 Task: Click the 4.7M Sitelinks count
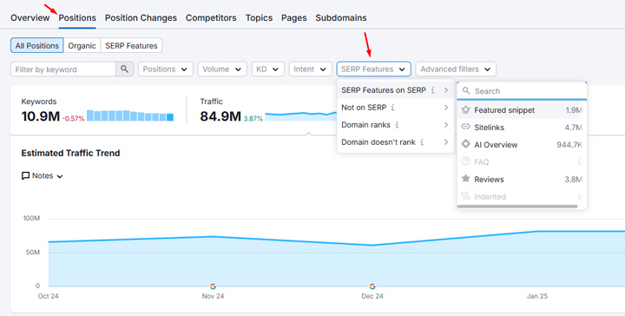573,128
